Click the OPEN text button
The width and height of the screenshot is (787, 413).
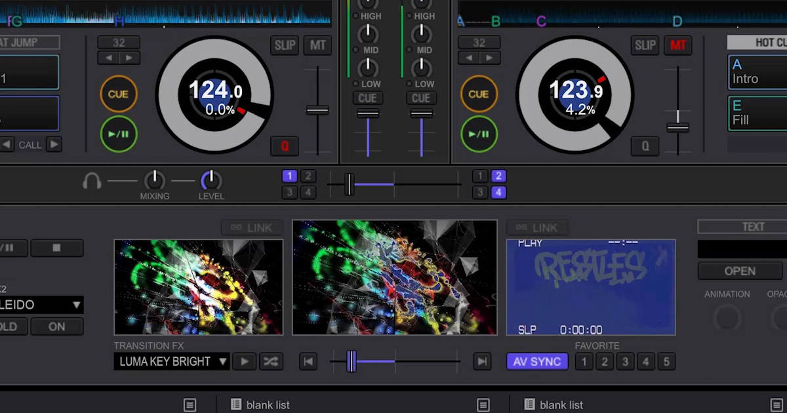click(740, 271)
